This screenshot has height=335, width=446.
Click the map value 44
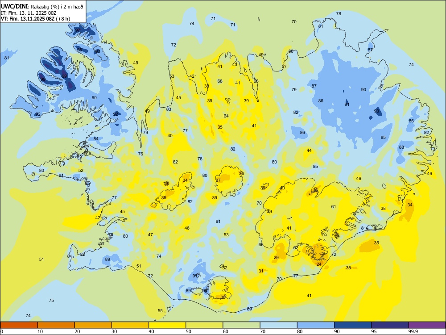pos(309,150)
